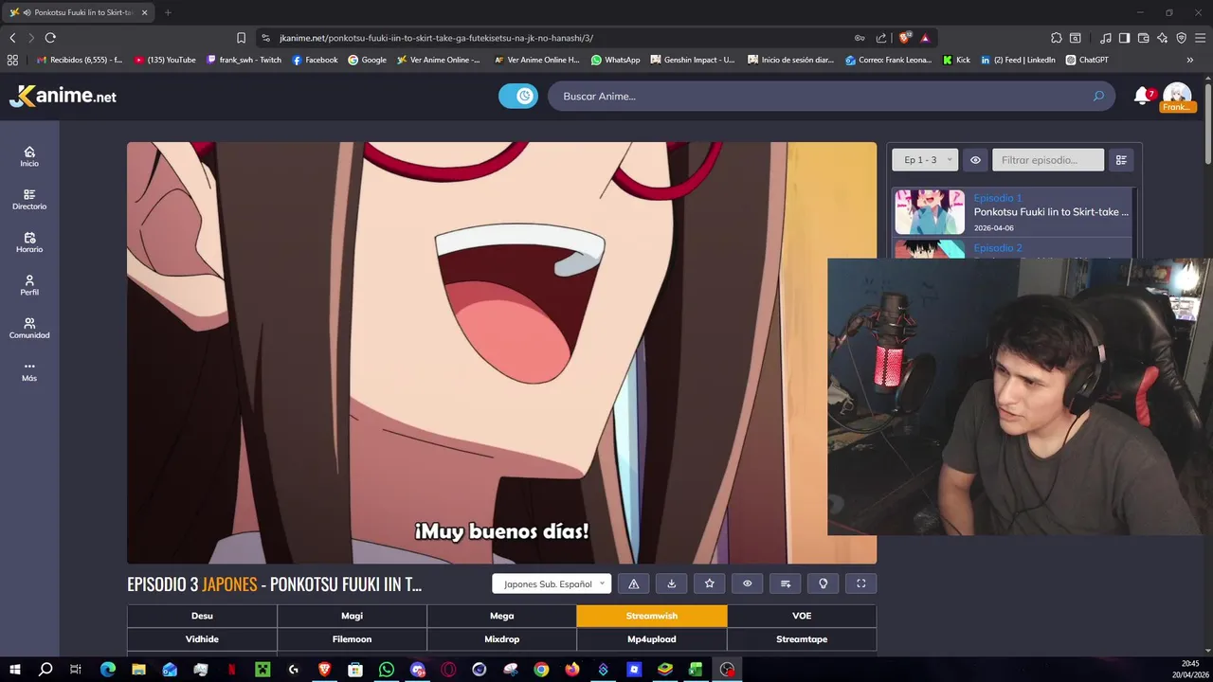
Task: Switch the episode list view layout
Action: 1121,160
